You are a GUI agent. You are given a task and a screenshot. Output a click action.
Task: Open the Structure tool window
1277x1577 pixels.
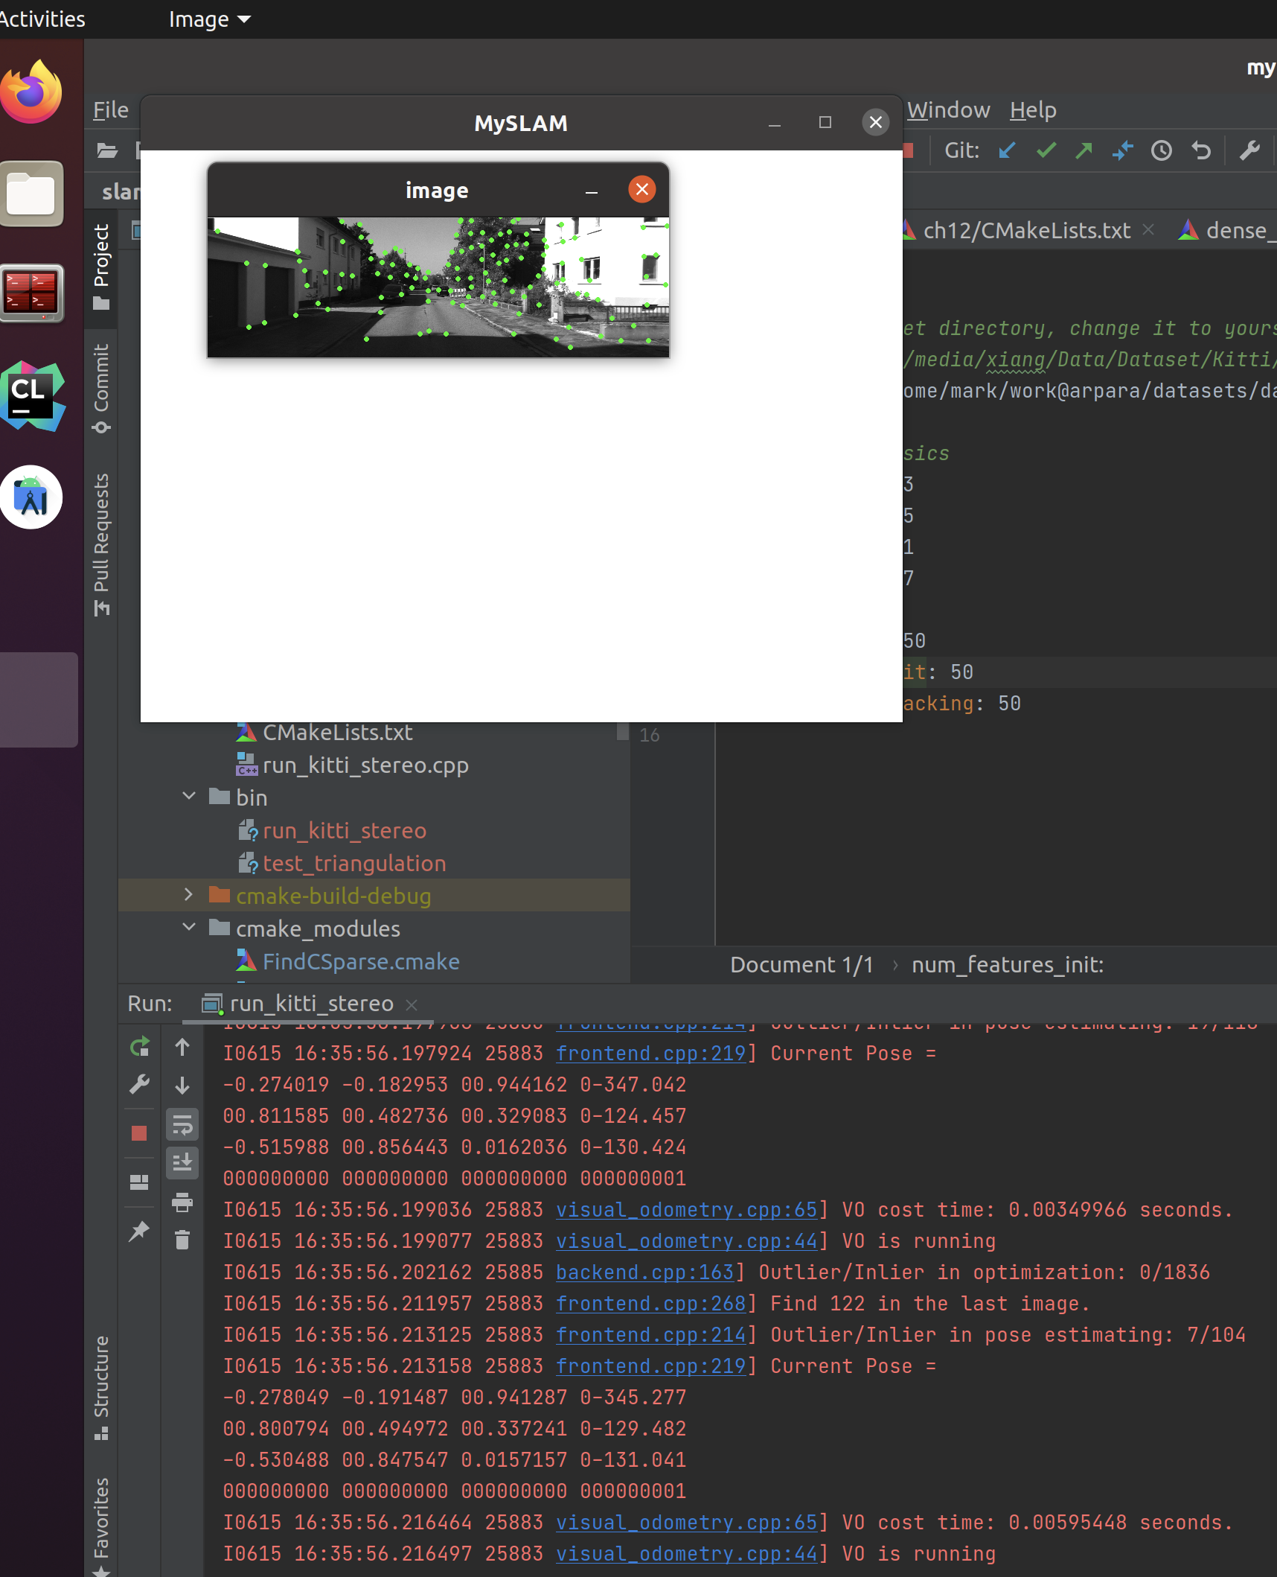[101, 1388]
